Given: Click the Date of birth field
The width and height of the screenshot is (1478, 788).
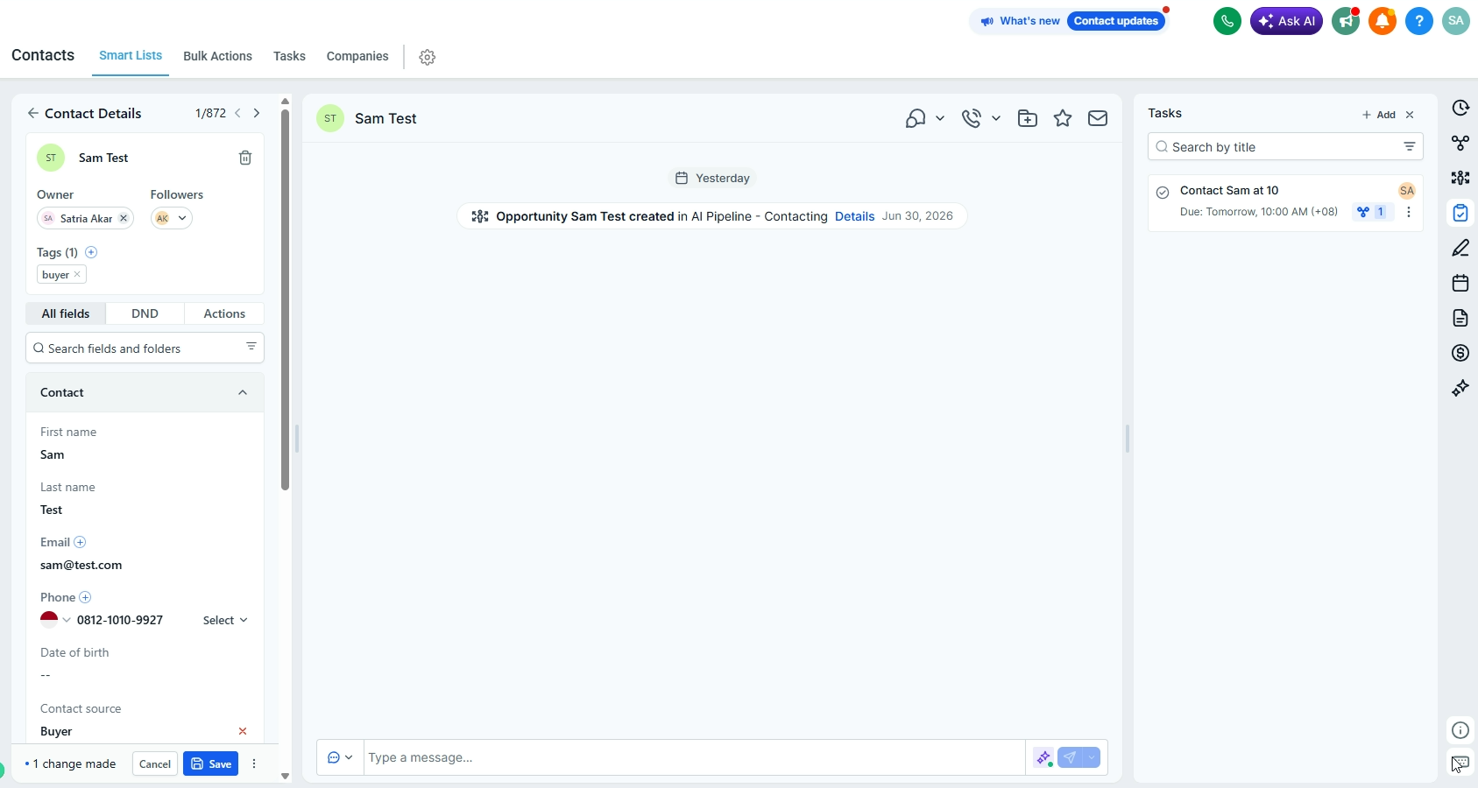Looking at the screenshot, I should [145, 675].
